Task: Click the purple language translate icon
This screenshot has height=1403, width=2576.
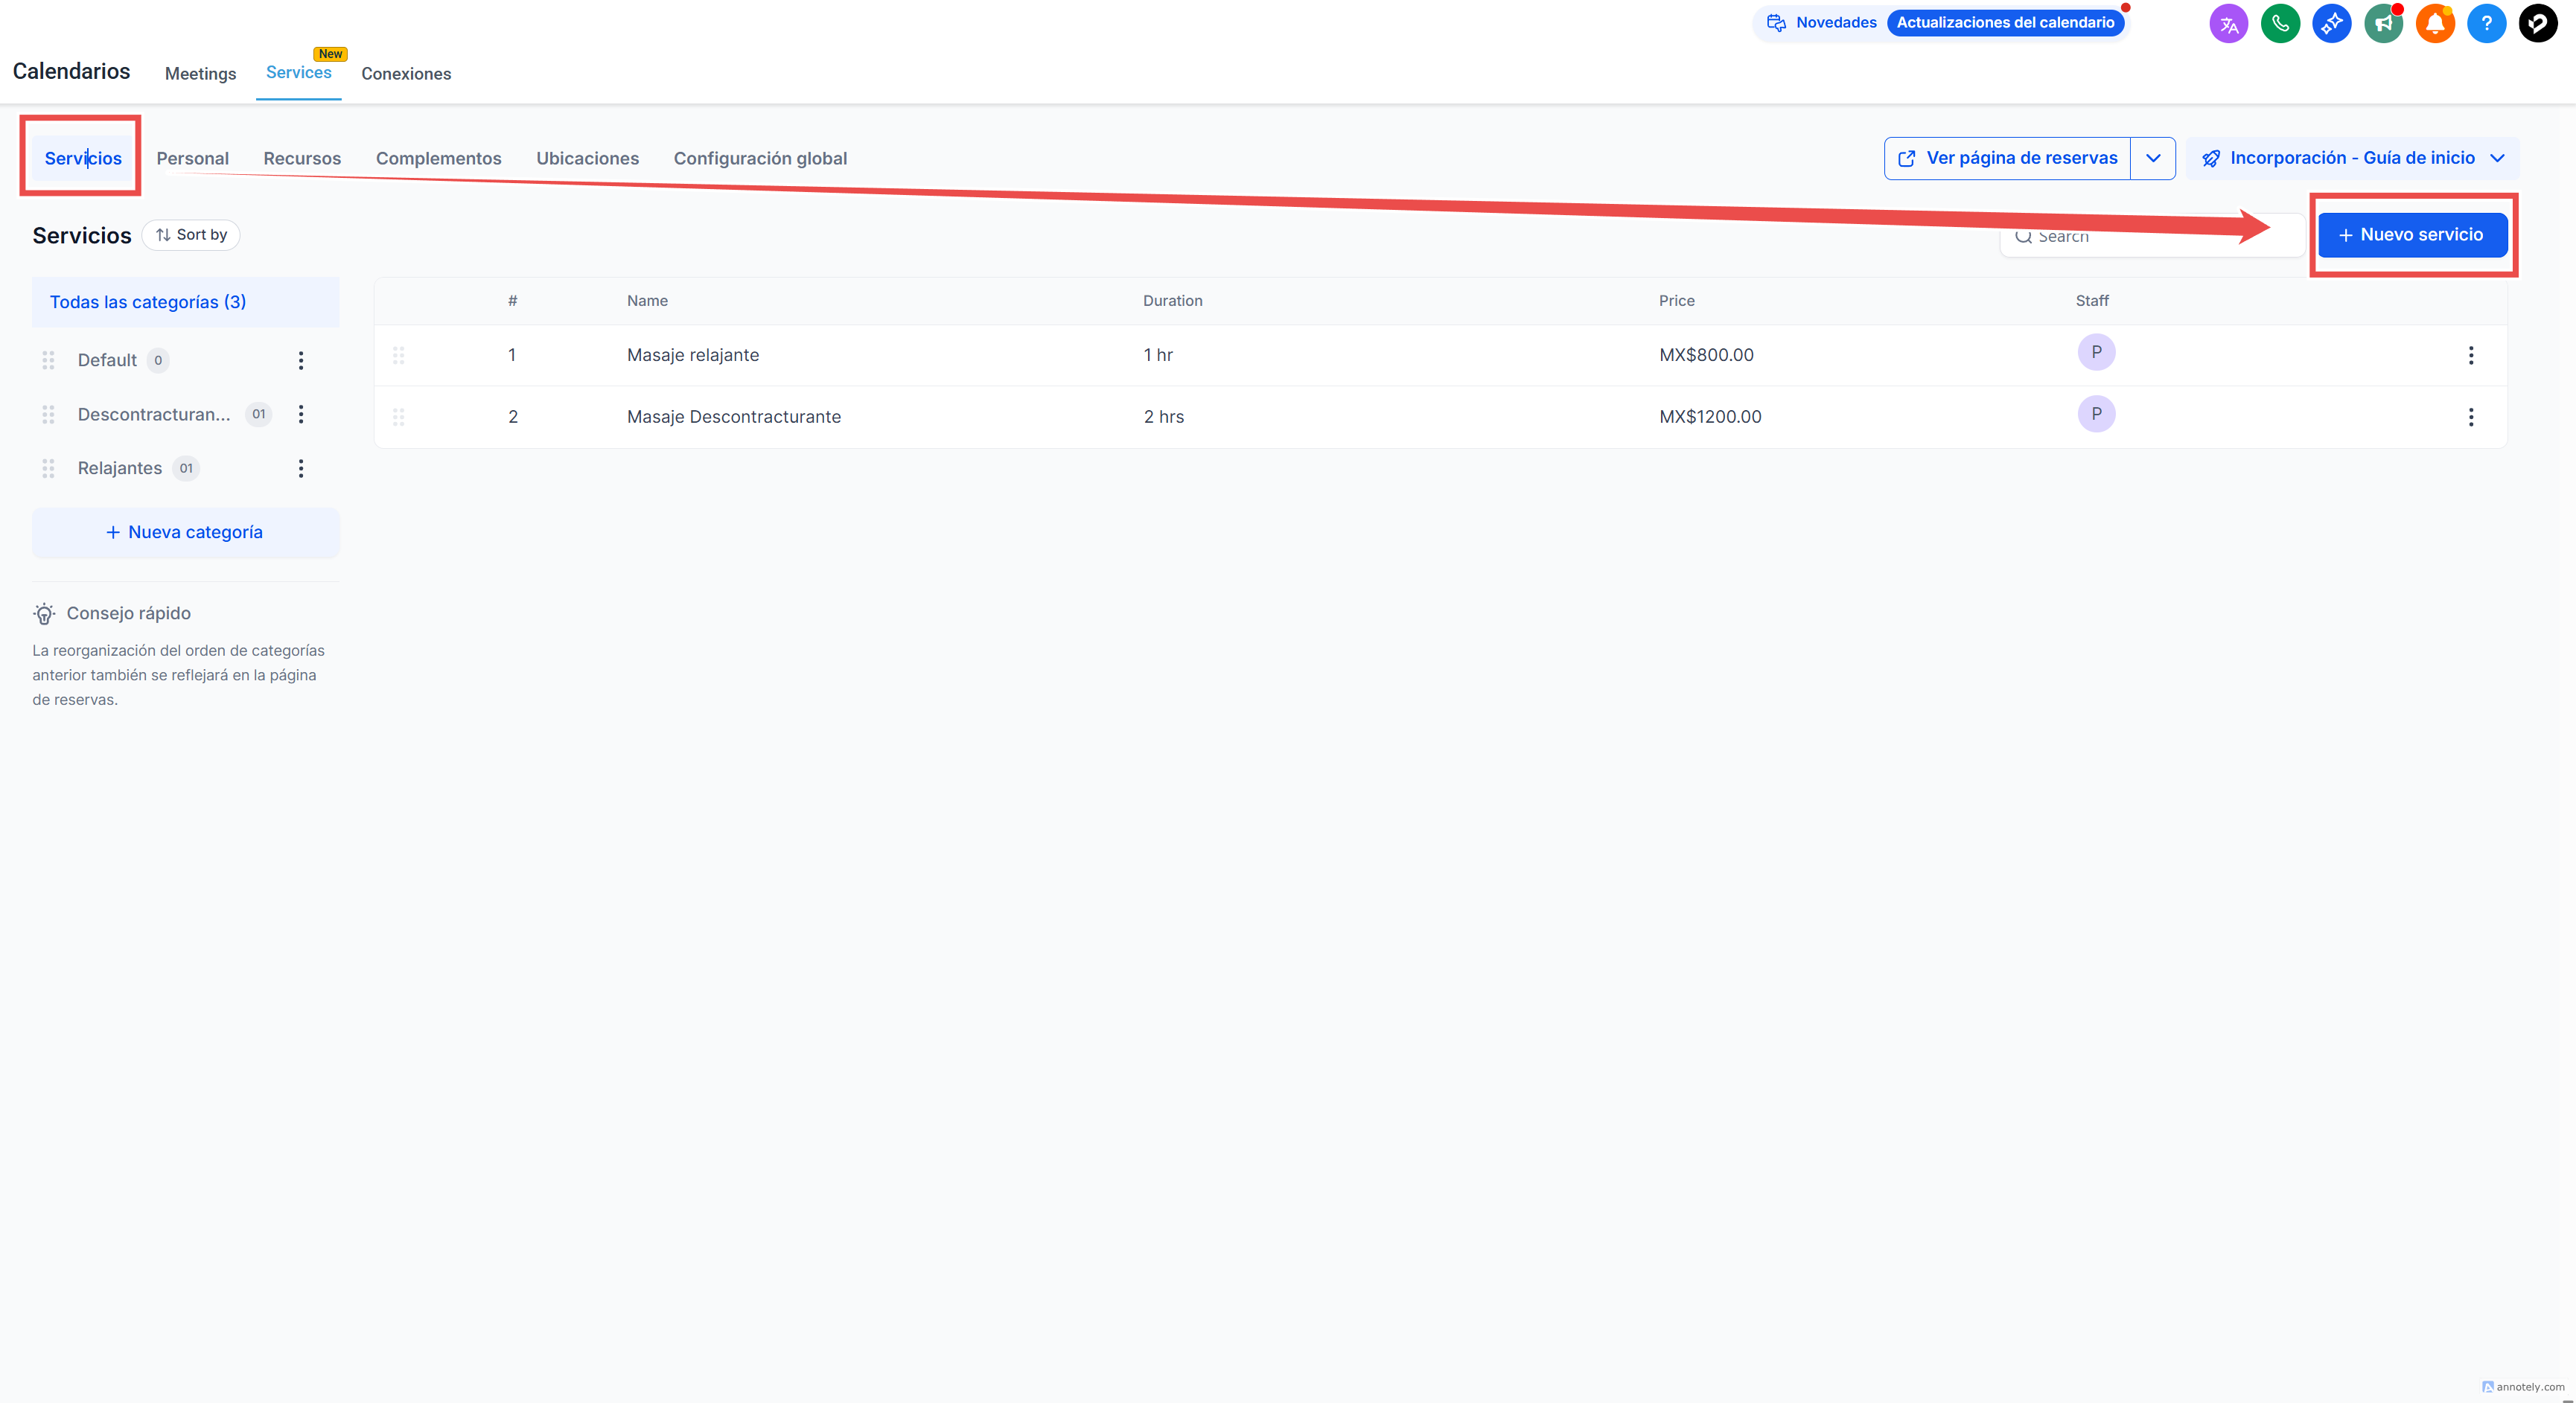Action: click(2228, 23)
